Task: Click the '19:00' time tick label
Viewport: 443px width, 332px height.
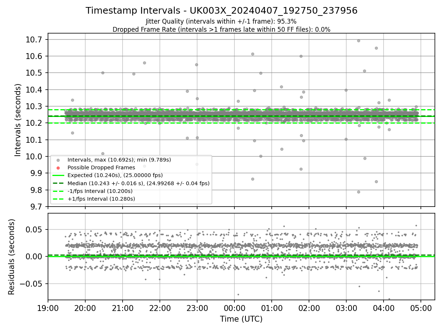Action: 48,308
